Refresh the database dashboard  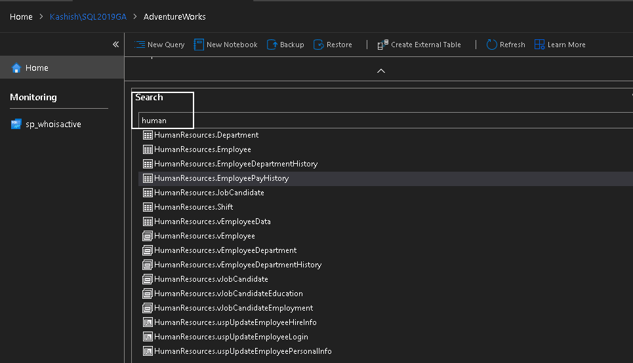[491, 45]
